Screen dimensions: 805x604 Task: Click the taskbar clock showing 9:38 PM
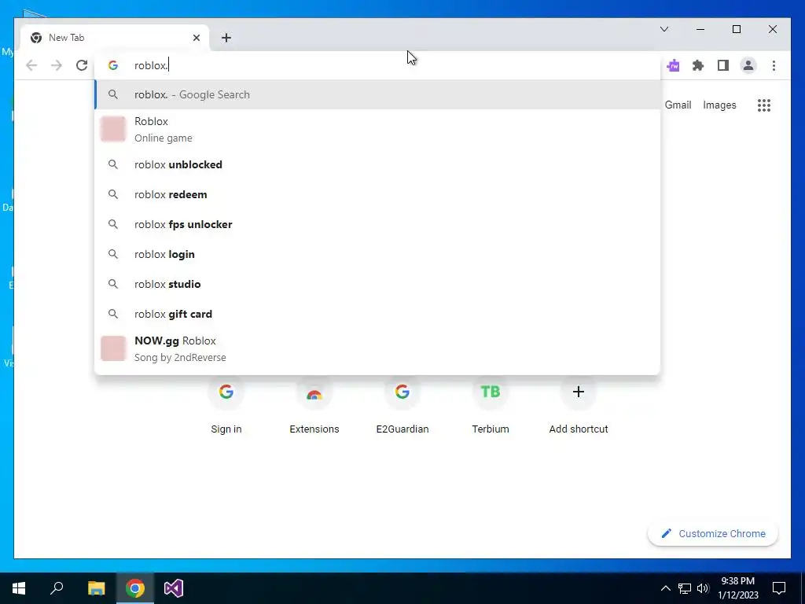738,588
